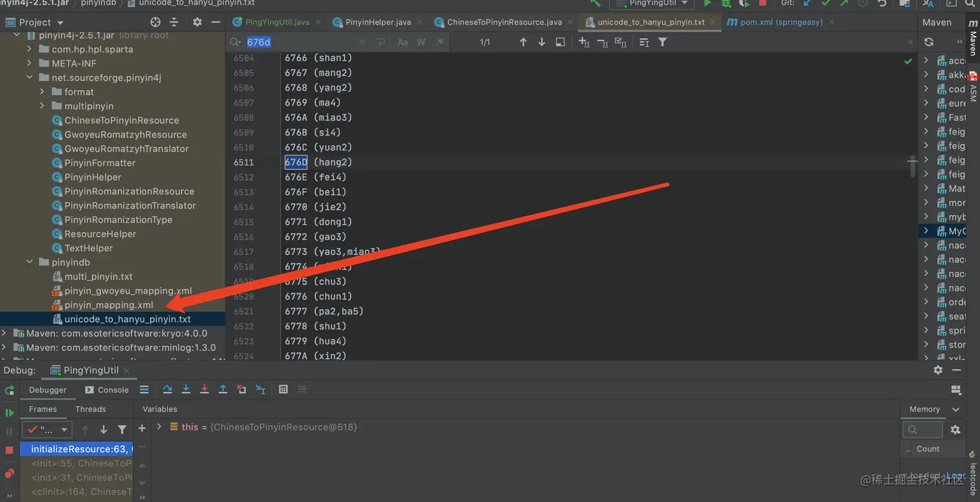
Task: Go to next search occurrence arrow
Action: tap(542, 42)
